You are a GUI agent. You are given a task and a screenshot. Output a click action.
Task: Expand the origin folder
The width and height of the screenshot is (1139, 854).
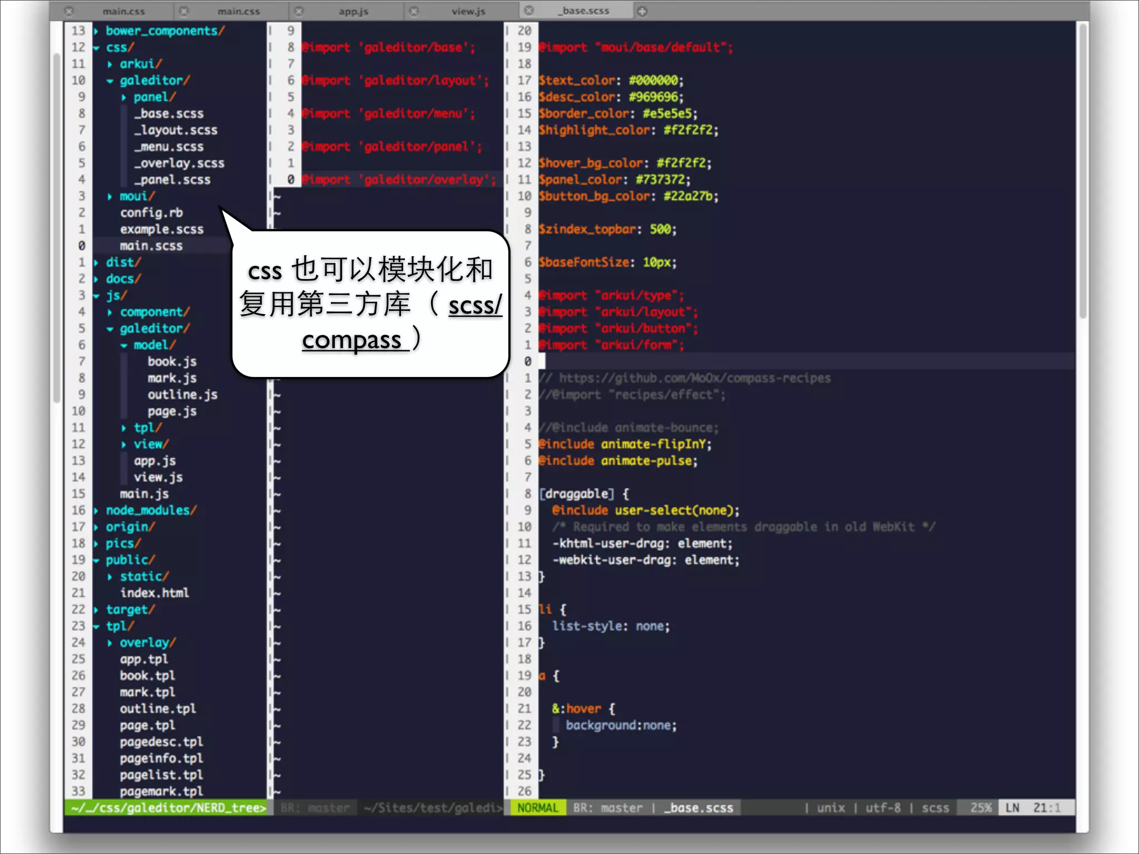click(x=96, y=527)
